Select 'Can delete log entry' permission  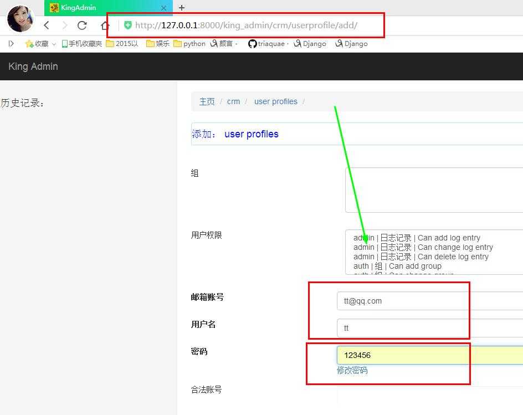[x=421, y=257]
